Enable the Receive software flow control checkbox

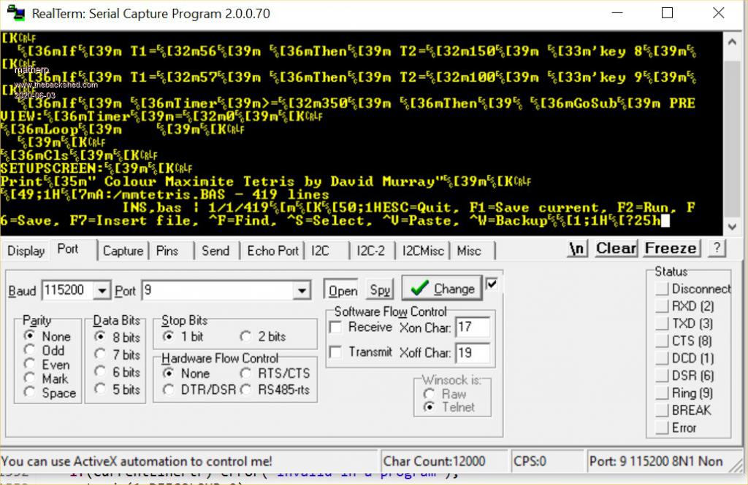click(336, 327)
